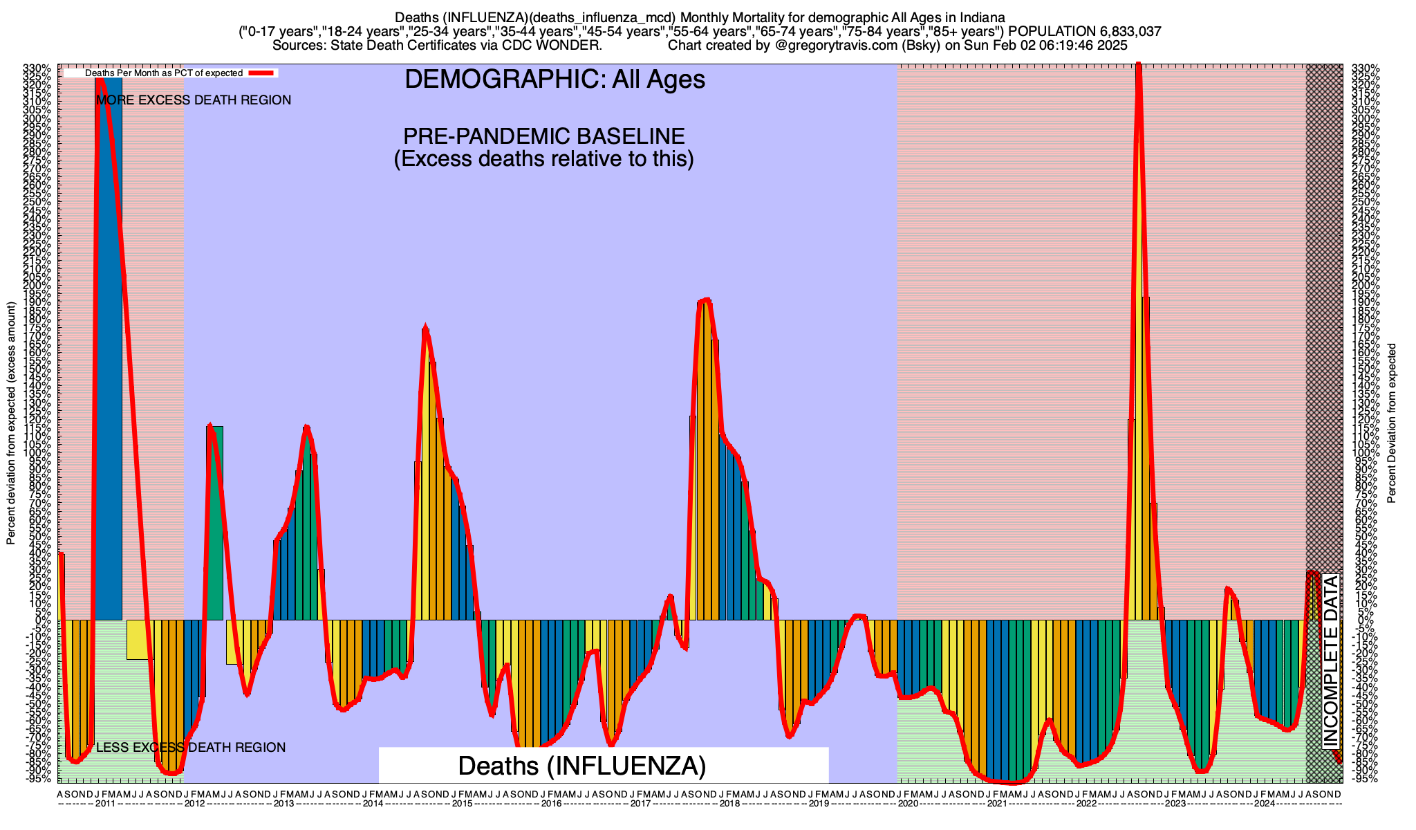Click the 2015 year label on x-axis
1416x830 pixels.
point(462,804)
